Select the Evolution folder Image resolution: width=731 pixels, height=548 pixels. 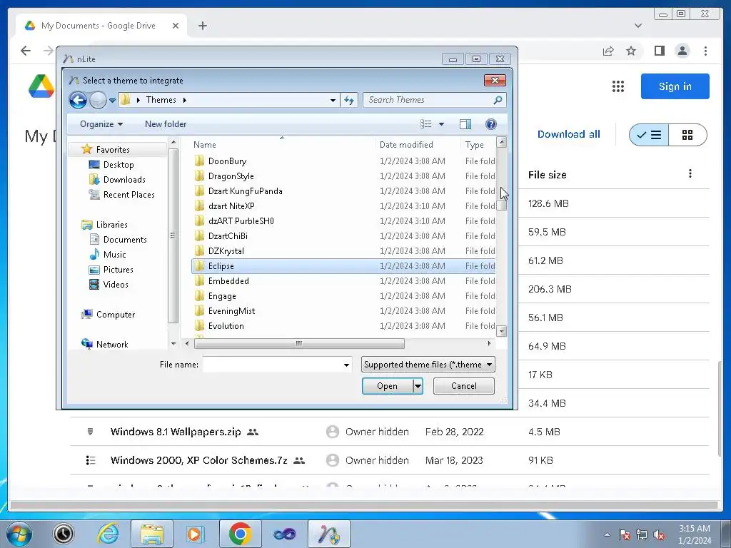coord(226,325)
